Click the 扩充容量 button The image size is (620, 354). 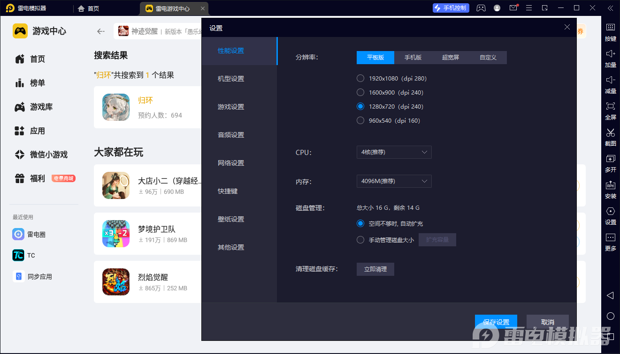(x=437, y=240)
